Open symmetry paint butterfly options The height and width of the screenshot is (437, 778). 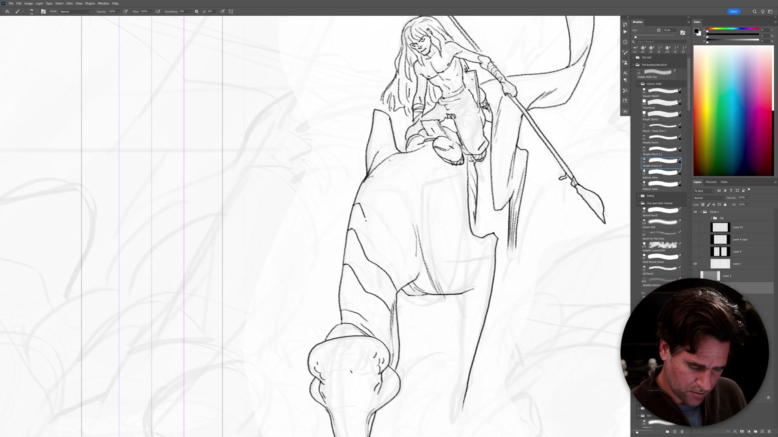point(231,11)
